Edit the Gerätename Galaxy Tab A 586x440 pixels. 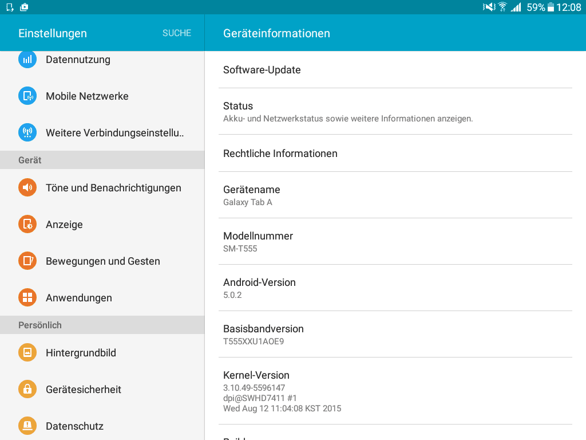395,195
